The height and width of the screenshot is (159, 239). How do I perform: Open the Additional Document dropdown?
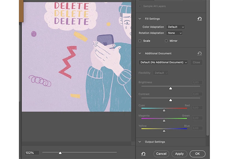pos(163,62)
